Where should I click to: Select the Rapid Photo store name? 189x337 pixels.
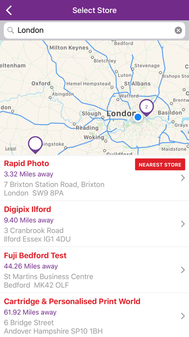pos(27,164)
